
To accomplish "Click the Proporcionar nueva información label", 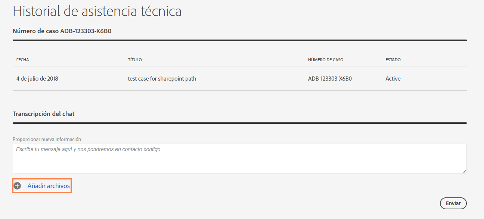I will point(47,139).
